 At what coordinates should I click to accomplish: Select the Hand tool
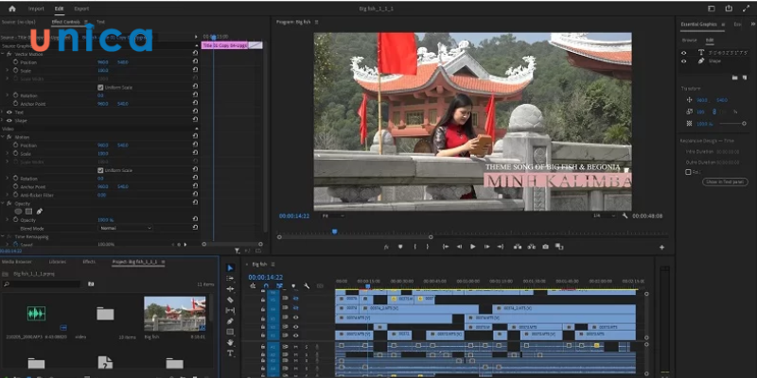(230, 342)
